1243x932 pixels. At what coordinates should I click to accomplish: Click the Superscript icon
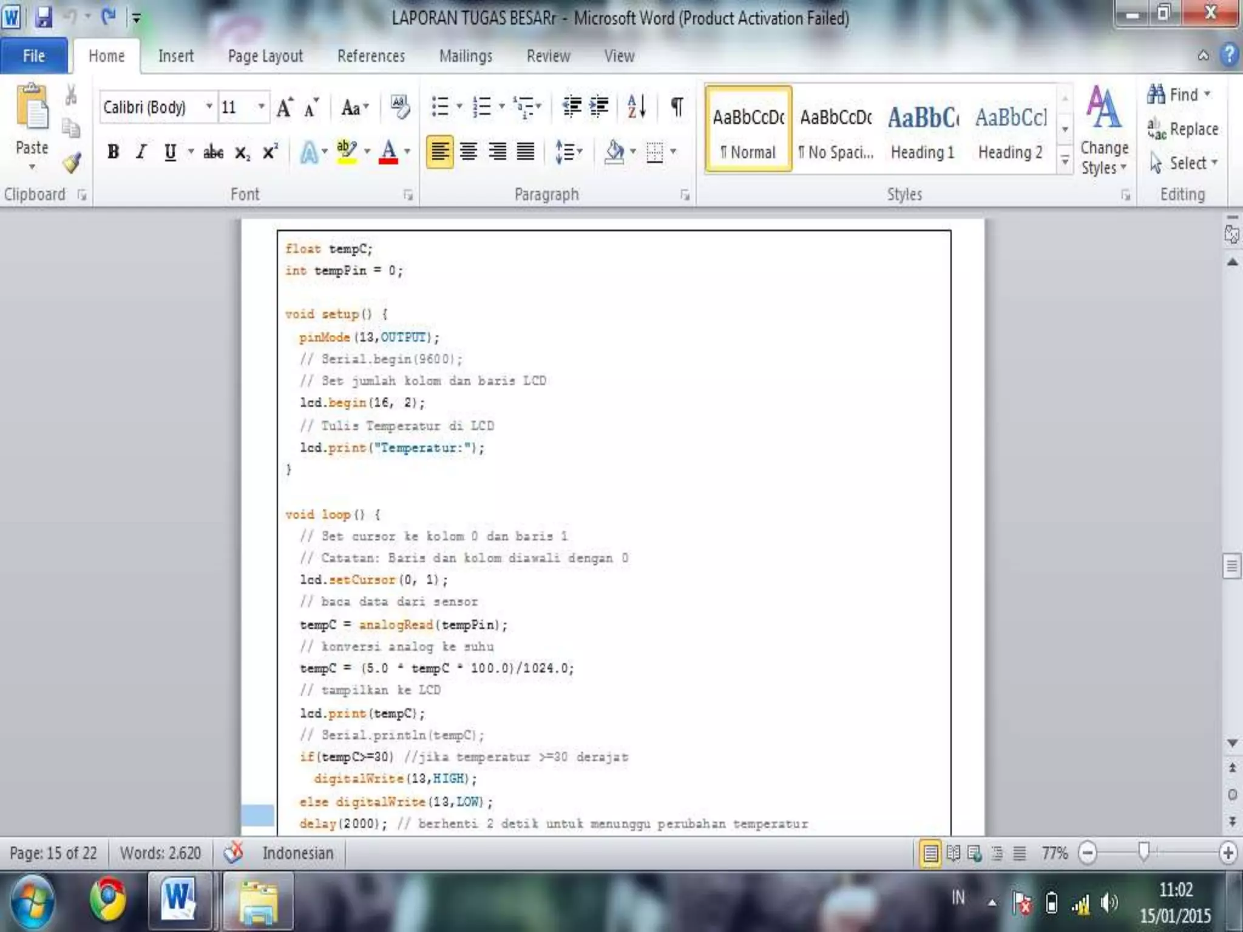[270, 152]
